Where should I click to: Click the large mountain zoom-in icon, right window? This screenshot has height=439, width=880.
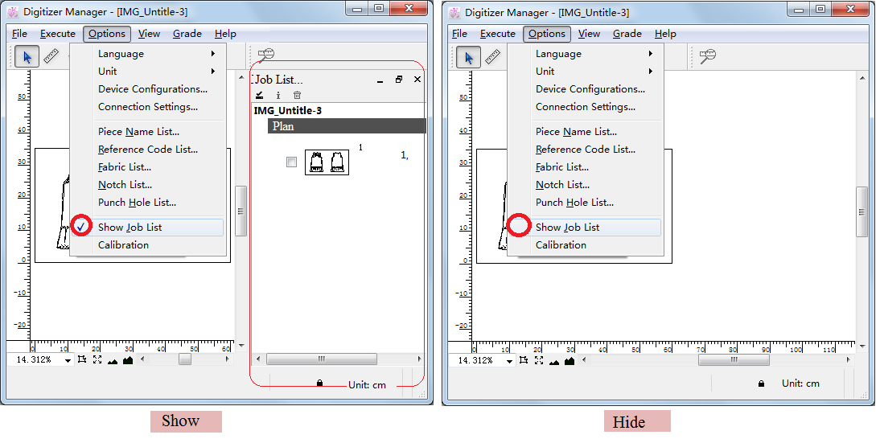click(x=570, y=360)
